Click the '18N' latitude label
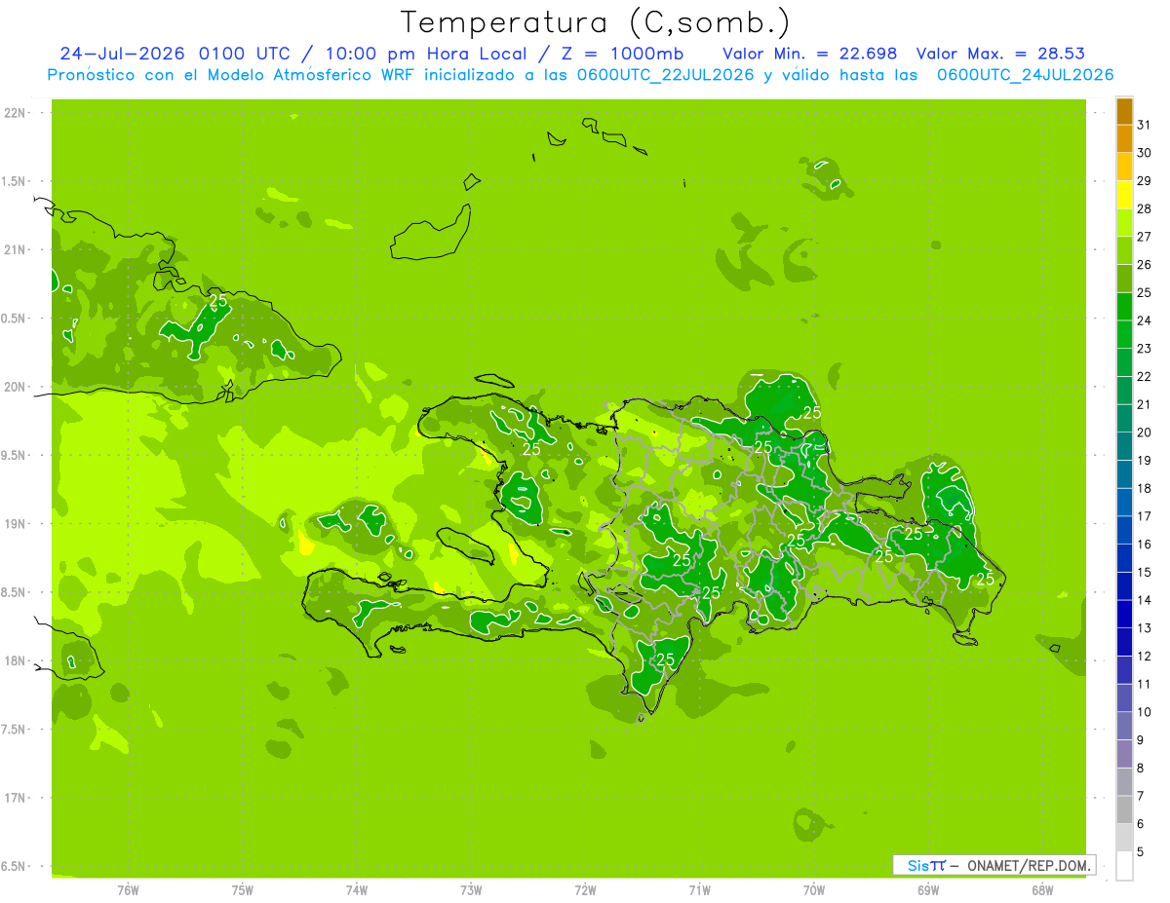 point(14,661)
